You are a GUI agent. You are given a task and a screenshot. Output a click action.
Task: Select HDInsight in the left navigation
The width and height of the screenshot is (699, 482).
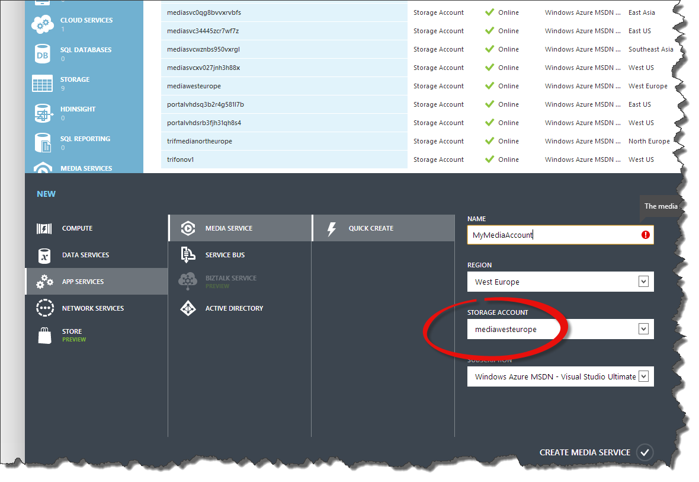point(41,113)
